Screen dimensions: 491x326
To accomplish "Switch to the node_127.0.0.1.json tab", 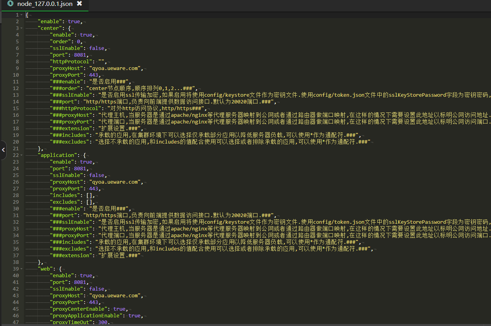I will coord(44,4).
